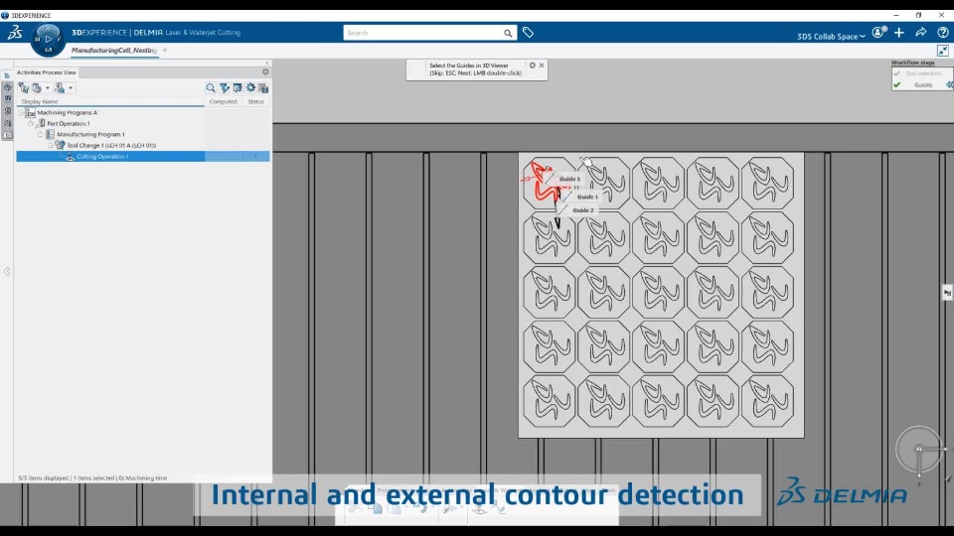Choose Guide 1 label in viewer
Image resolution: width=954 pixels, height=536 pixels.
click(x=586, y=197)
